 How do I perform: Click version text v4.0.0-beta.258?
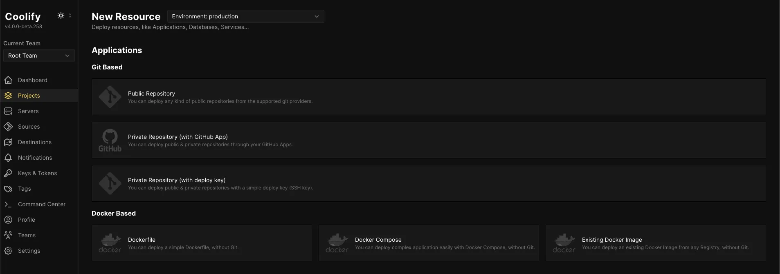tap(23, 27)
